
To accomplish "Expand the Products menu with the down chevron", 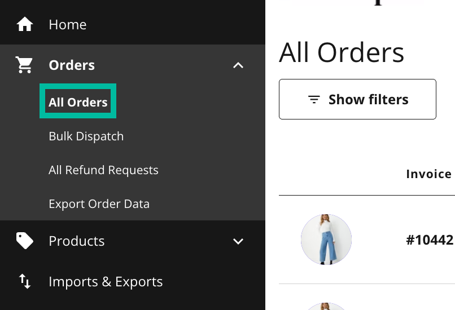I will coord(238,241).
